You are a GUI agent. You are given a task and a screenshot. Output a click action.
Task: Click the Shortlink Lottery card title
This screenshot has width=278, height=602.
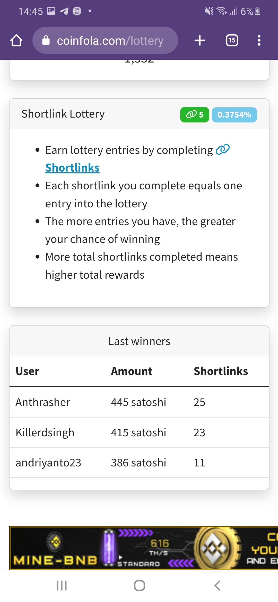click(x=63, y=114)
